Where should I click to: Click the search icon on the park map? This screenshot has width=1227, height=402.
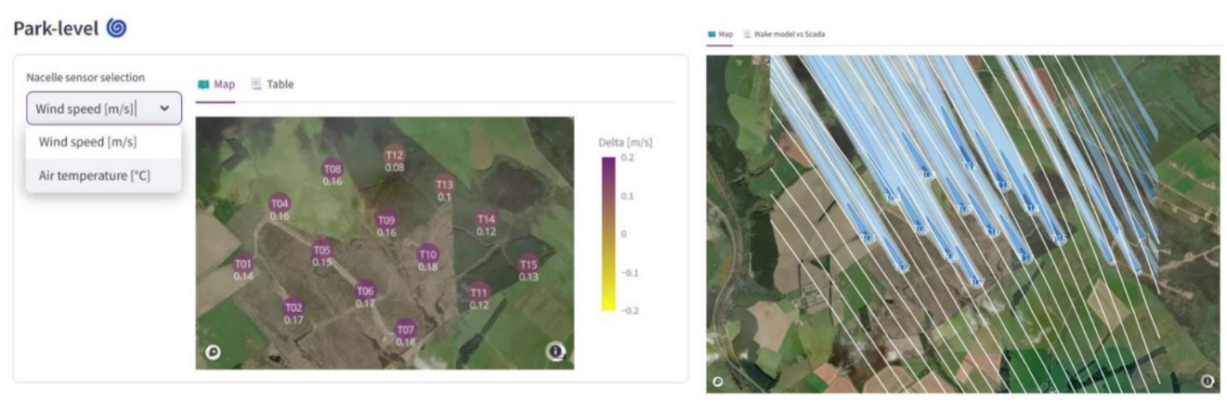pos(213,352)
